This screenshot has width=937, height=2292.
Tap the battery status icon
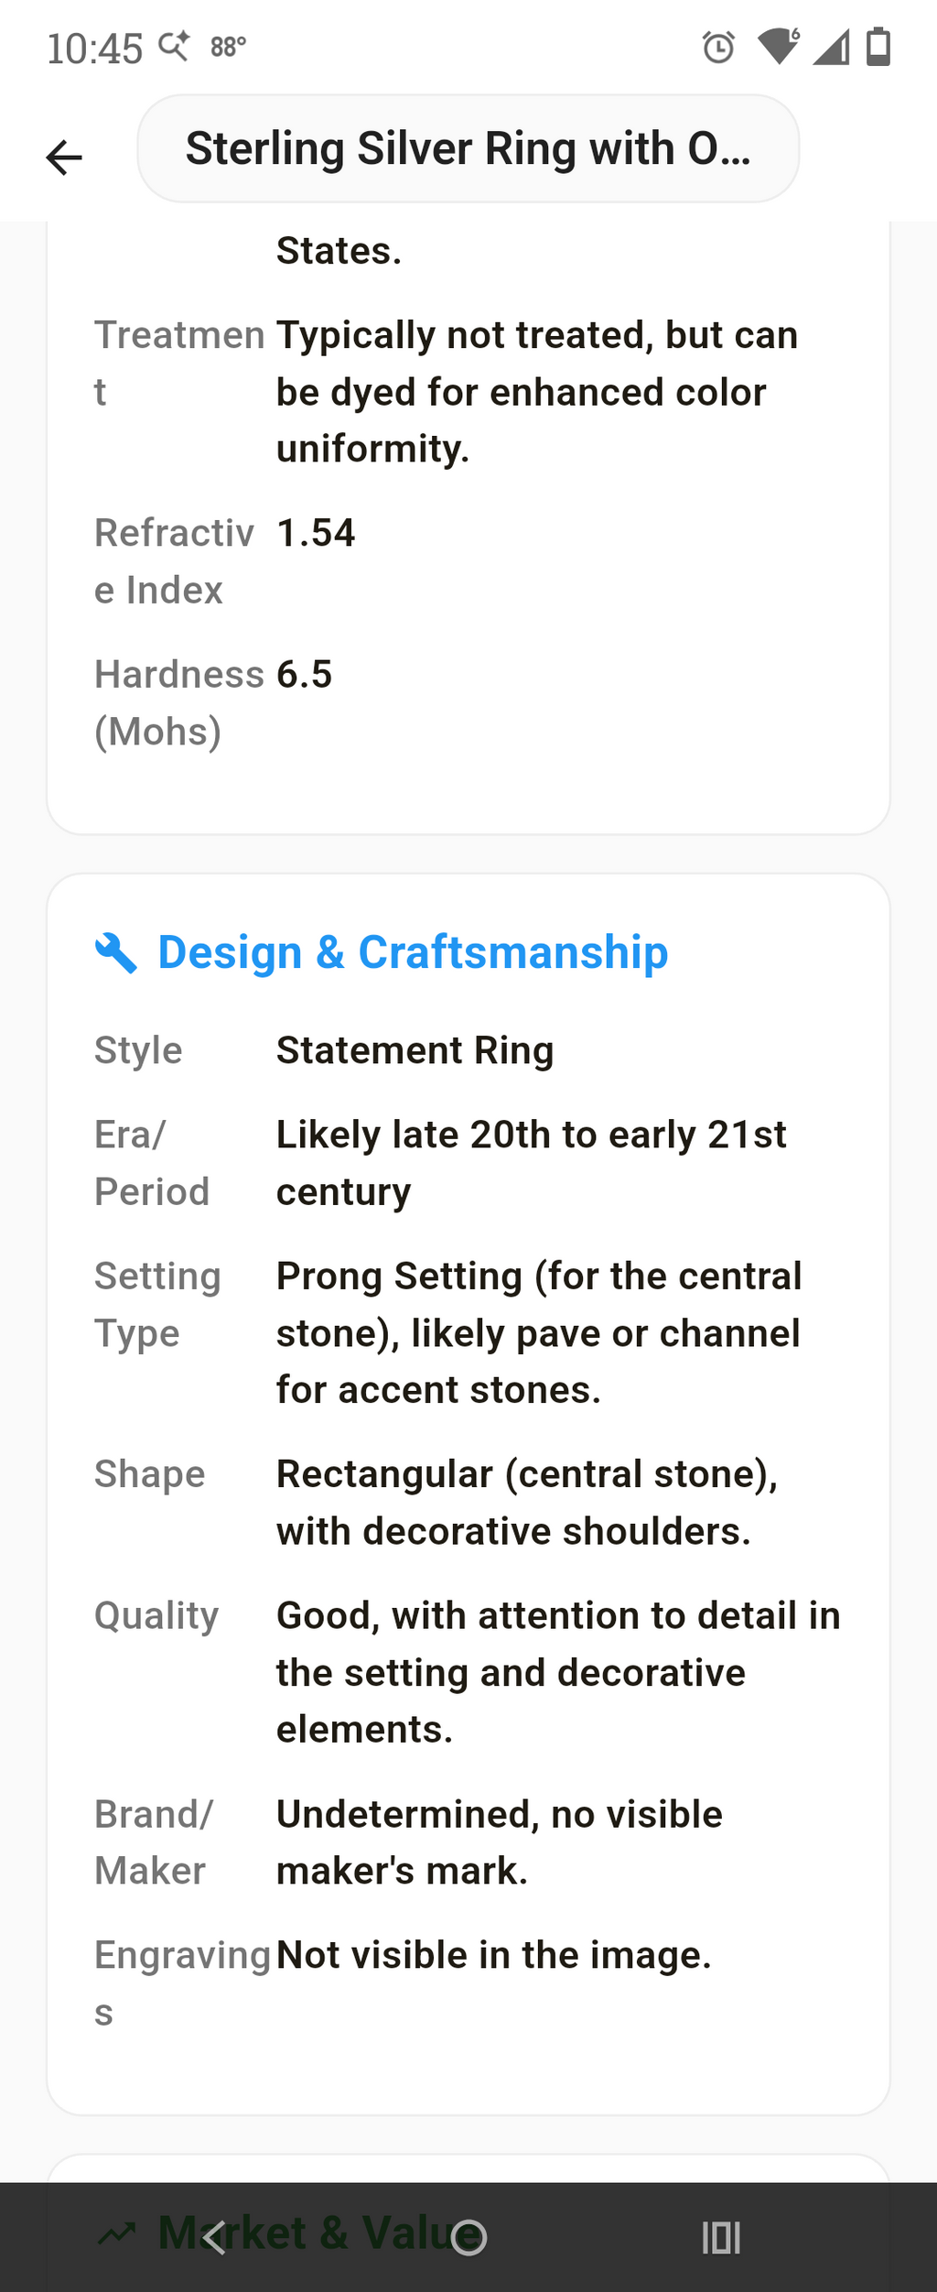[878, 47]
